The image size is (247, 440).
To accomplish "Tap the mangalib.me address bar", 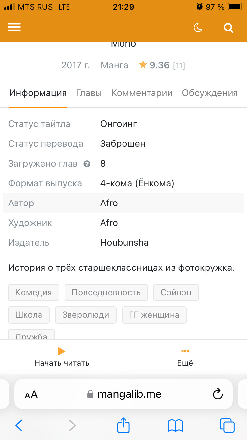I will (129, 394).
